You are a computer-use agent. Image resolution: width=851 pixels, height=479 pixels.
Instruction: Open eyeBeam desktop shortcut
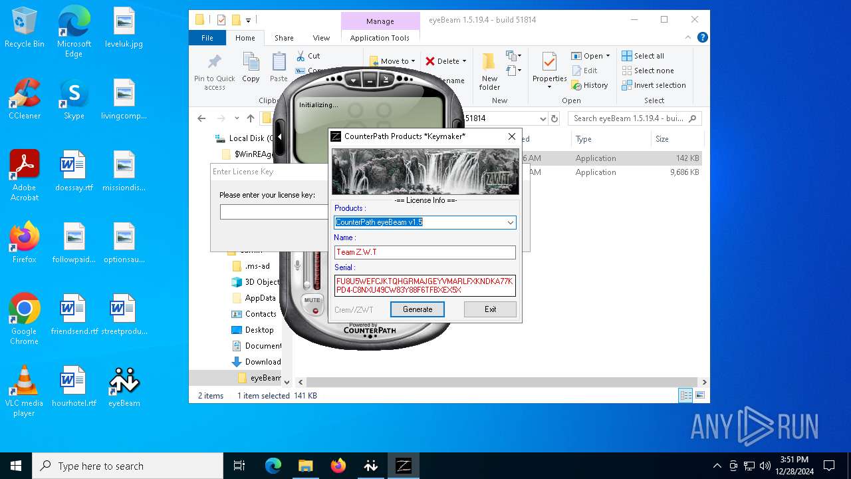pos(124,388)
